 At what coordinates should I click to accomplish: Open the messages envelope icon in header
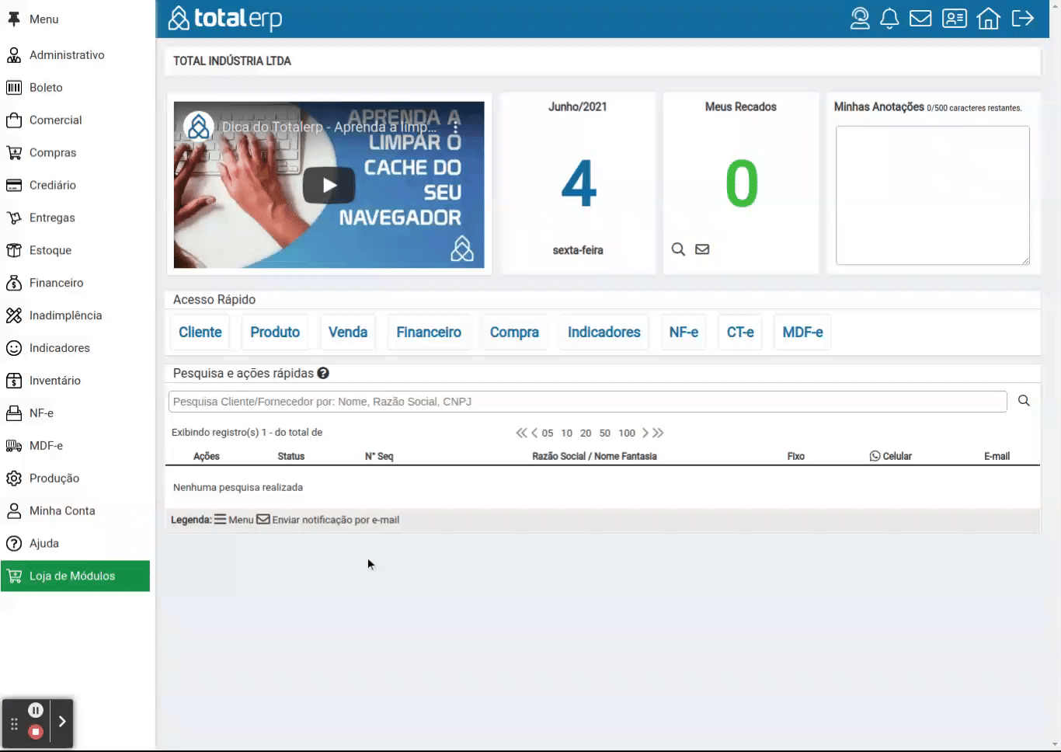tap(920, 19)
